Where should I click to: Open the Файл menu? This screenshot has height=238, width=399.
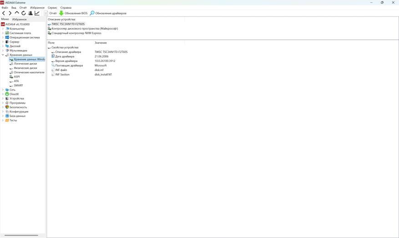(5, 8)
